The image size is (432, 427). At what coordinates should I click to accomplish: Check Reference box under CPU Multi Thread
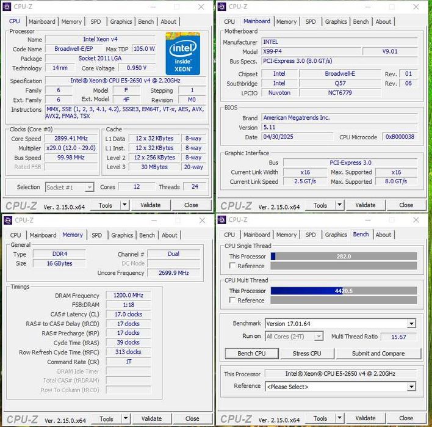232,300
